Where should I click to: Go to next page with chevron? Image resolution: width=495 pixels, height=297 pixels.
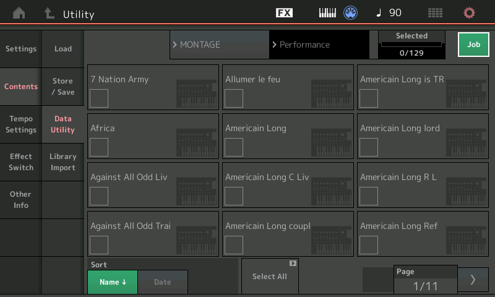coord(473,280)
